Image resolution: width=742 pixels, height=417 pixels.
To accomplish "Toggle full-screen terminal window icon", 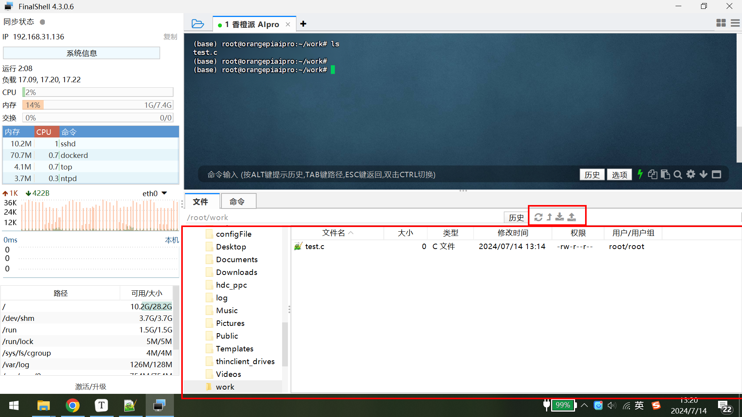I will pos(716,175).
